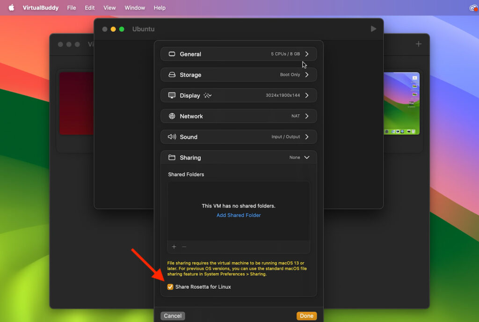Minimize the Ubuntu window with yellow button
479x322 pixels.
coord(113,29)
